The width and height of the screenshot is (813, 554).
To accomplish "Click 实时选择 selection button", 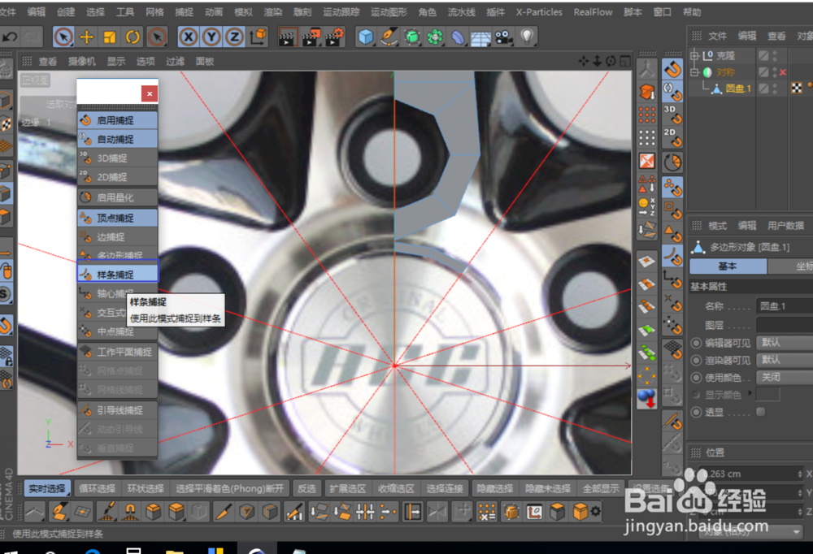I will pos(46,489).
